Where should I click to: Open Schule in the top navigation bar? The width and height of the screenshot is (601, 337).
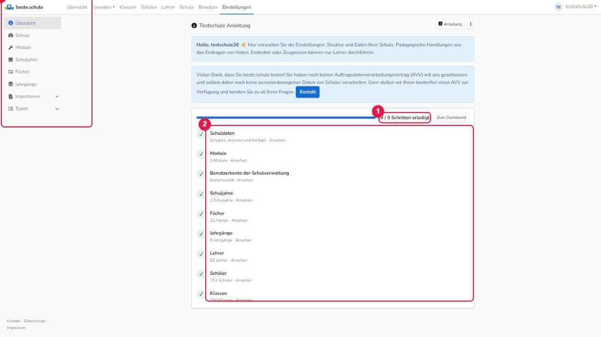[x=187, y=7]
